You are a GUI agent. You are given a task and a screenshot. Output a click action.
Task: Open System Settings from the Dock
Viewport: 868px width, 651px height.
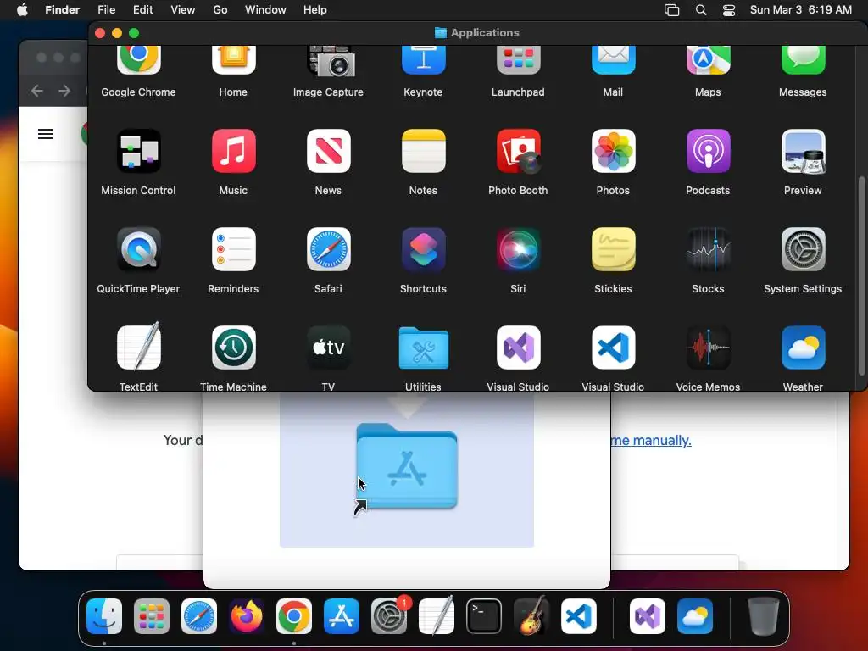[x=389, y=616]
